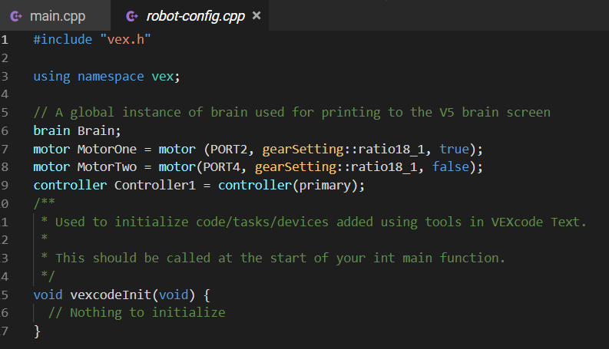609x349 pixels.
Task: Click the word namespace on line 3
Action: (x=111, y=77)
